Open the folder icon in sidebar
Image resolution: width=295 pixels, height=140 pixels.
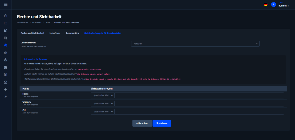(x=6, y=23)
